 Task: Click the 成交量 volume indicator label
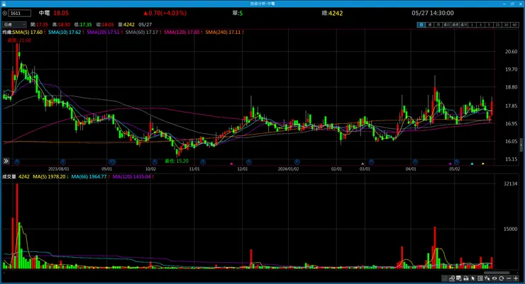click(x=9, y=176)
